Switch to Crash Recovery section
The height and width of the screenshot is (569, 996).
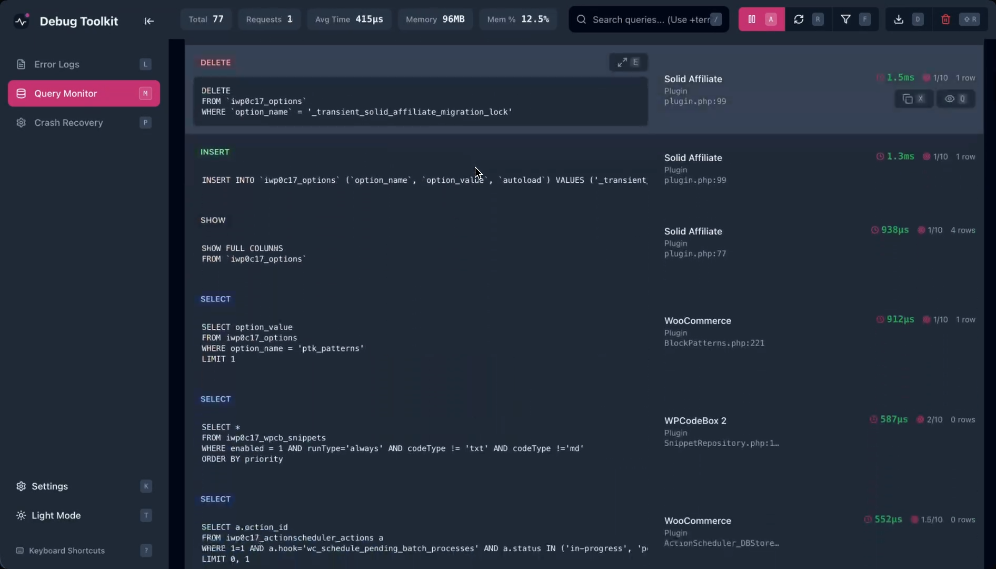(68, 123)
